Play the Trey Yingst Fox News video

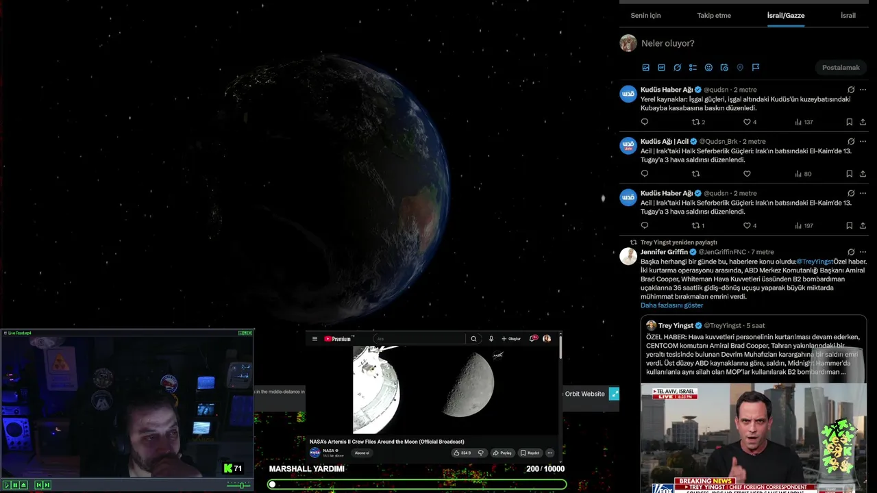pyautogui.click(x=754, y=438)
